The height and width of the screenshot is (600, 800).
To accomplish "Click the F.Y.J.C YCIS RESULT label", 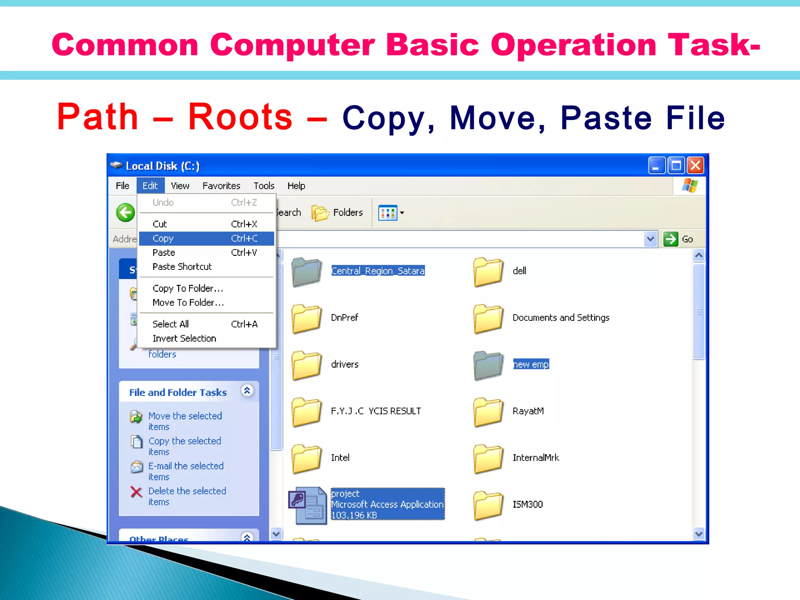I will (376, 411).
